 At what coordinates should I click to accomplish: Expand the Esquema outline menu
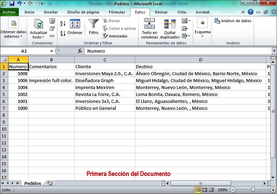coord(203,27)
